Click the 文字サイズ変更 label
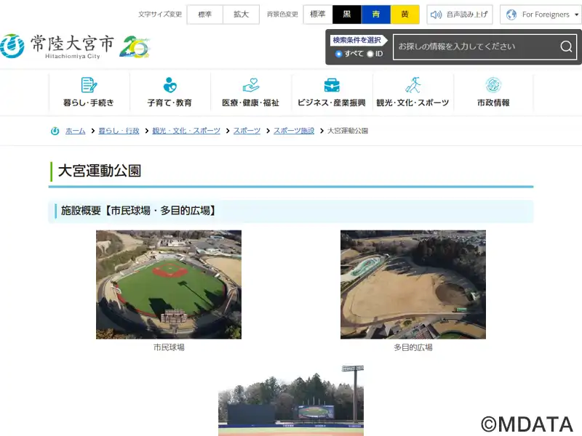582x436 pixels. click(160, 15)
